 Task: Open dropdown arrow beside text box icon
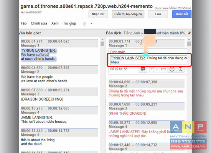click(x=157, y=70)
